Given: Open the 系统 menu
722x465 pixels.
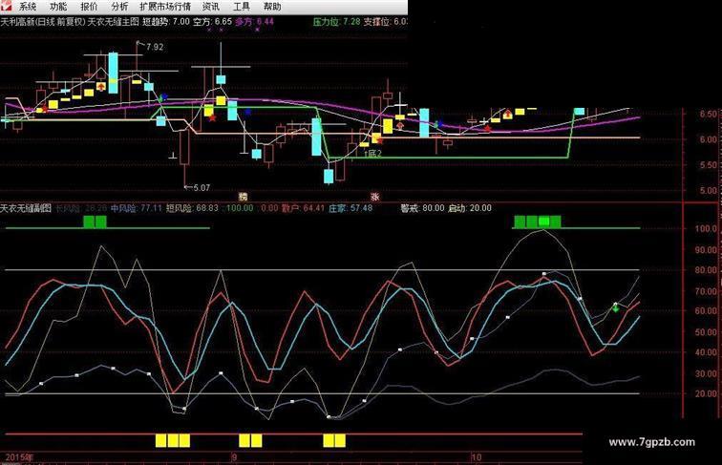Looking at the screenshot, I should click(x=28, y=7).
